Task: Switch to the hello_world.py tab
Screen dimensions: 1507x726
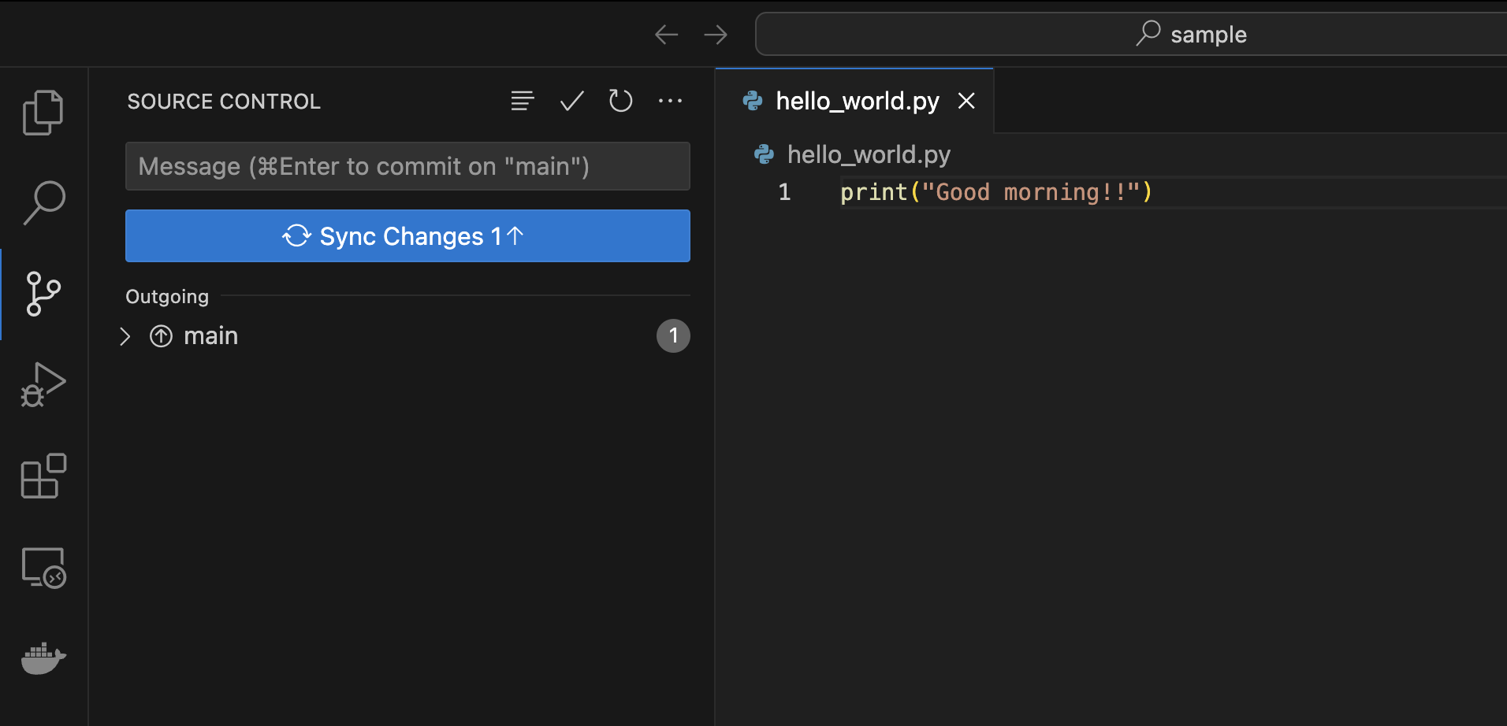Action: coord(857,101)
